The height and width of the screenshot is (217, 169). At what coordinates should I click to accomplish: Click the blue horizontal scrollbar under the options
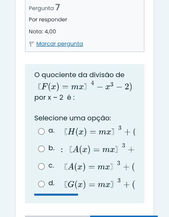(56, 194)
